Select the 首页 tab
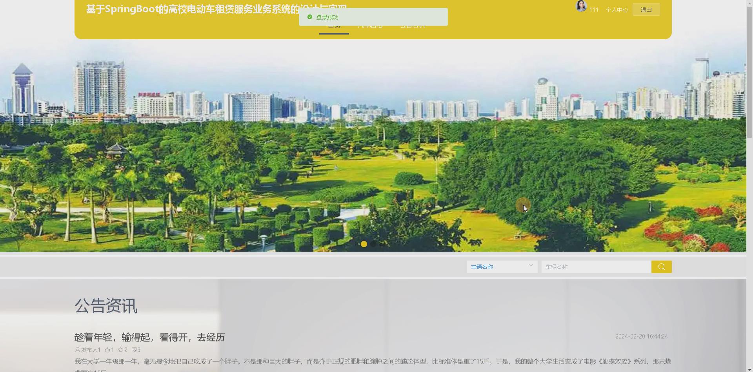This screenshot has height=372, width=753. click(x=334, y=25)
